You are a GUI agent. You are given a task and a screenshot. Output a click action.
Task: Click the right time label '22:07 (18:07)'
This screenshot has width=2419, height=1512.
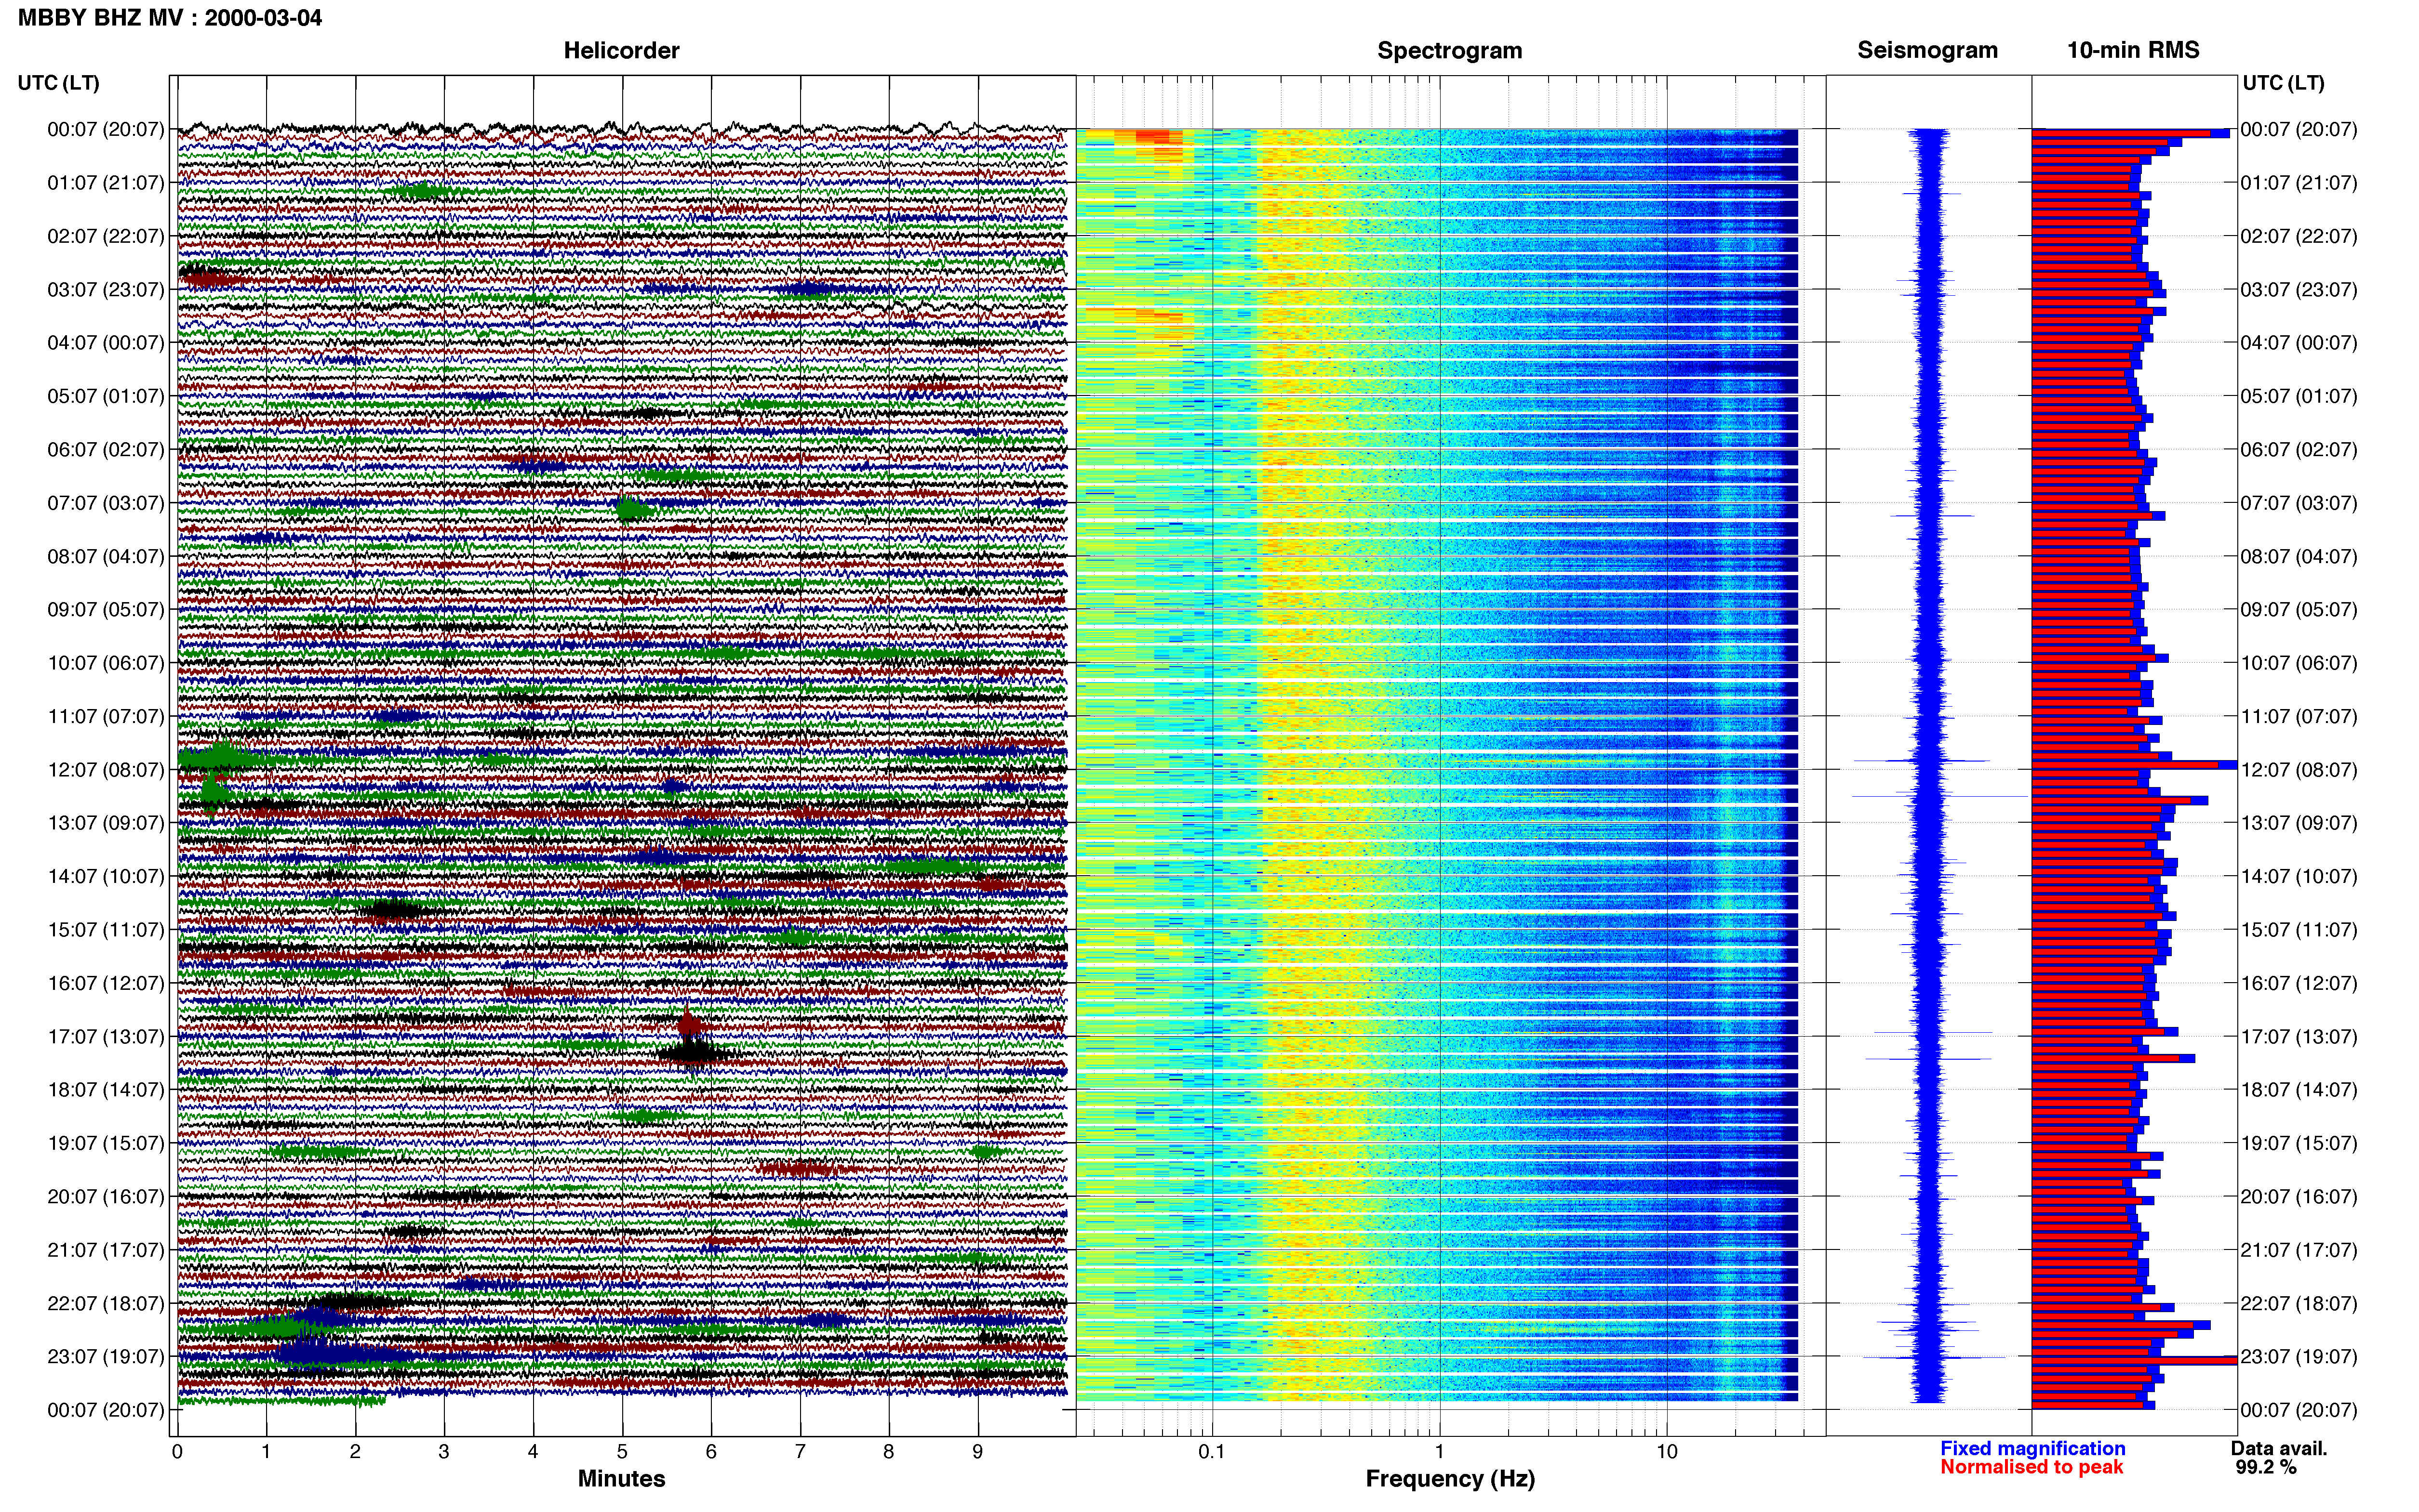pos(2298,1303)
